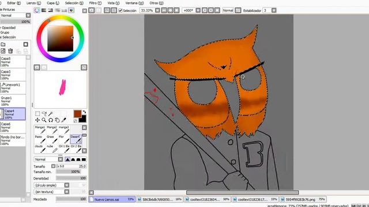Toggle the color wheel panel
369x207 pixels.
pyautogui.click(x=37, y=10)
